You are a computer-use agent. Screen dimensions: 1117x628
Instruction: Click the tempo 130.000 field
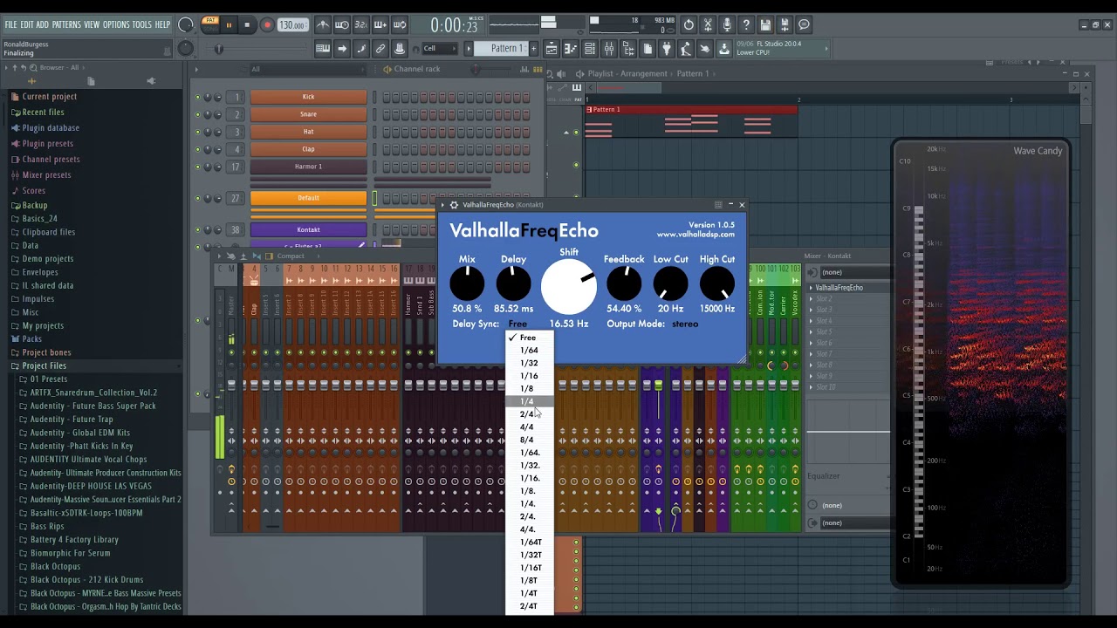[x=292, y=25]
